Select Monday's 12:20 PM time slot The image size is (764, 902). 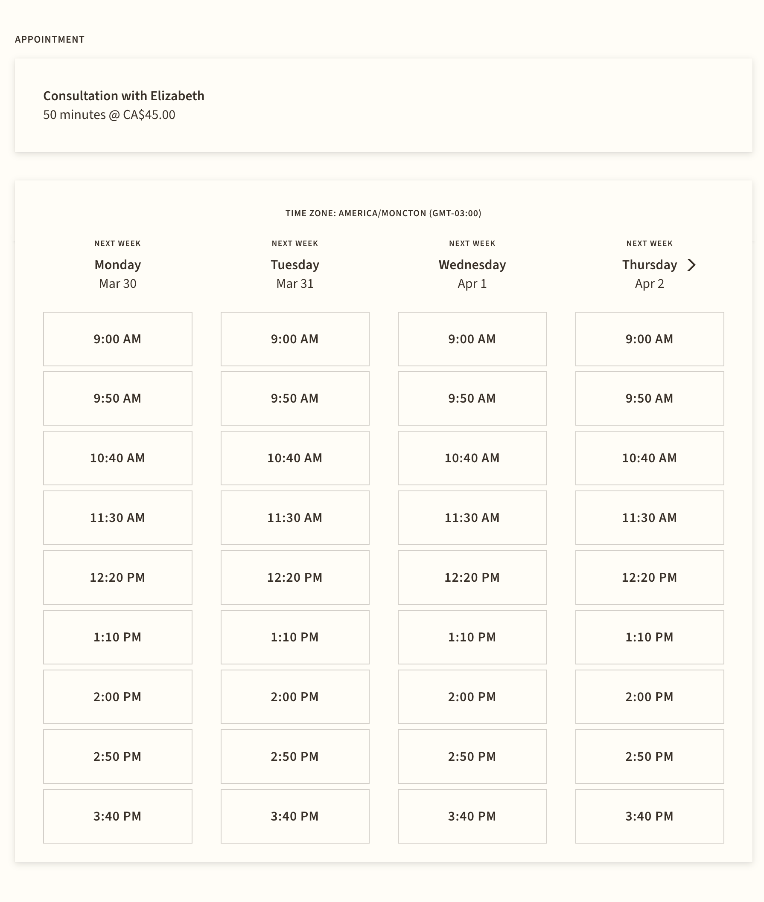click(117, 577)
